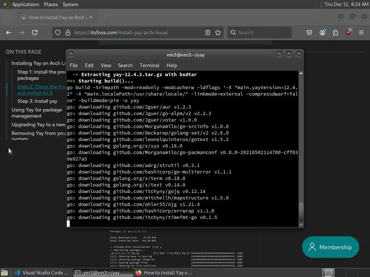The height and width of the screenshot is (277, 370).
Task: Click the terminal title 'vm3@vm3:~/yay'
Action: (185, 55)
